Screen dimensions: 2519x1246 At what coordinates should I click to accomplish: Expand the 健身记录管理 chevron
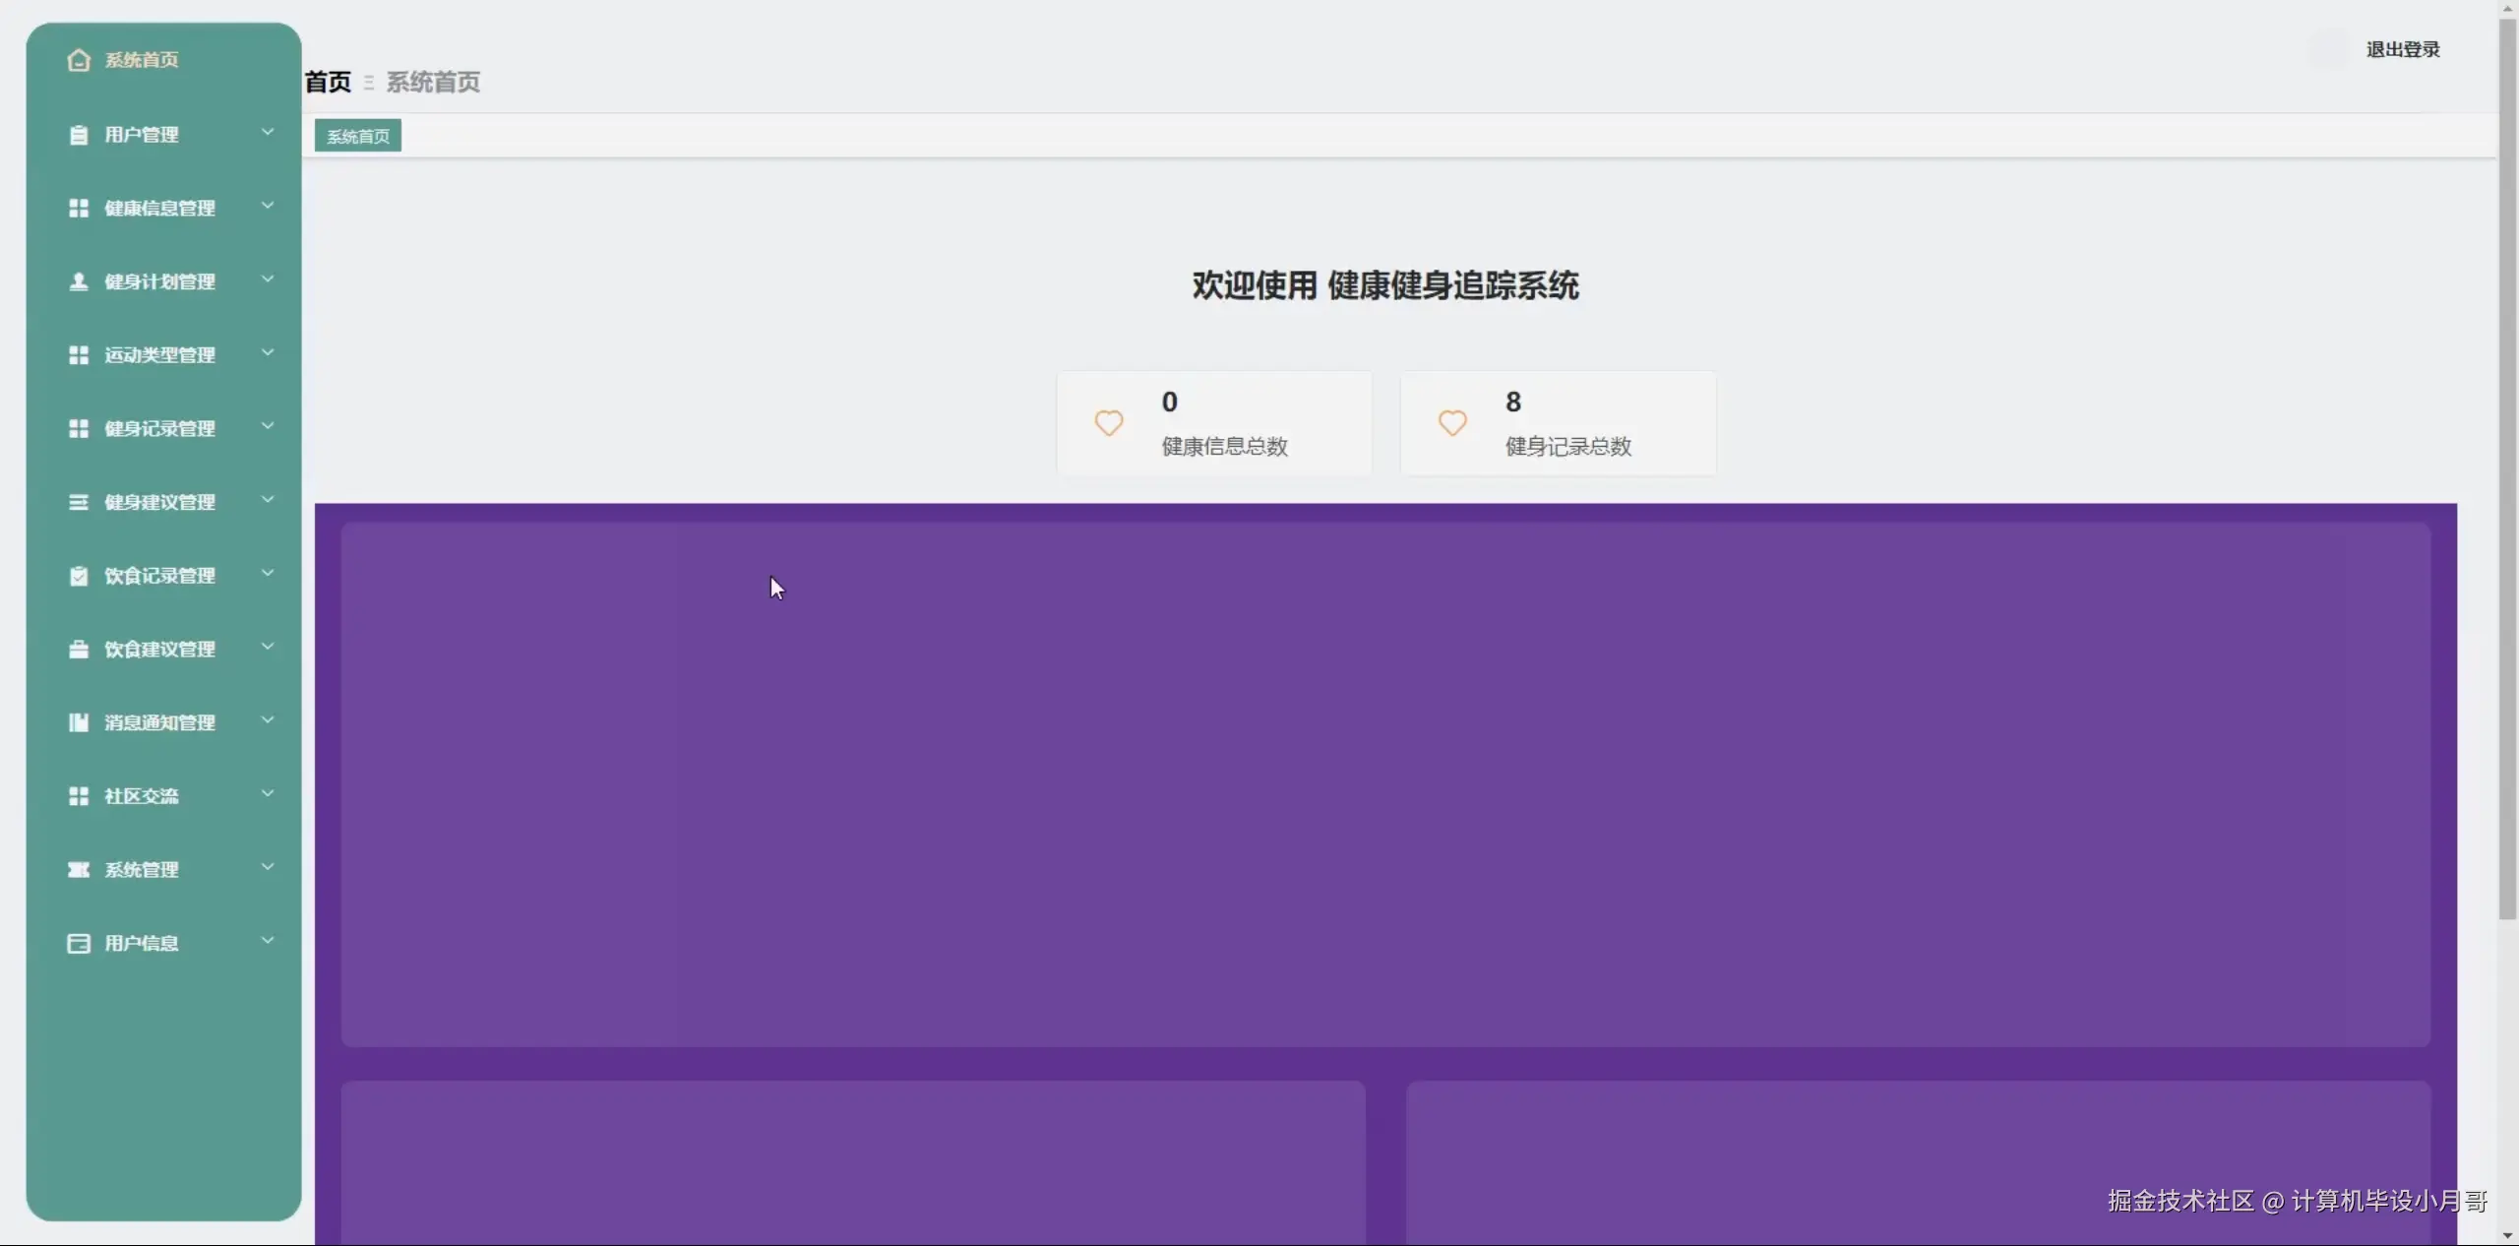coord(267,427)
